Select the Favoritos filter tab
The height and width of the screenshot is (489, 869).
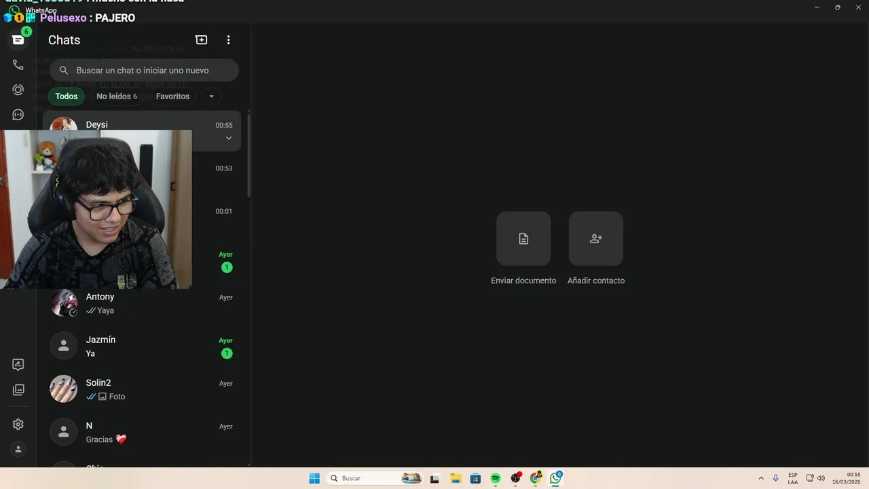point(173,96)
